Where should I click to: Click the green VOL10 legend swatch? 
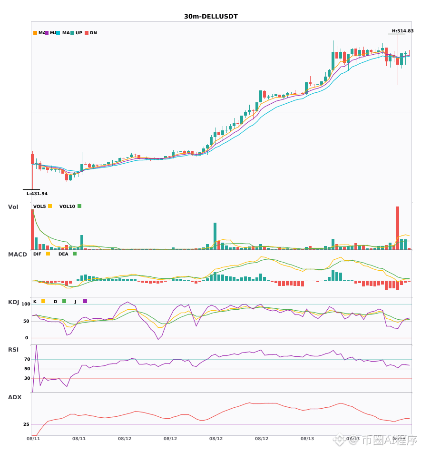79,206
